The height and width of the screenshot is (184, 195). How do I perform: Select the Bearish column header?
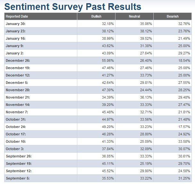click(173, 16)
